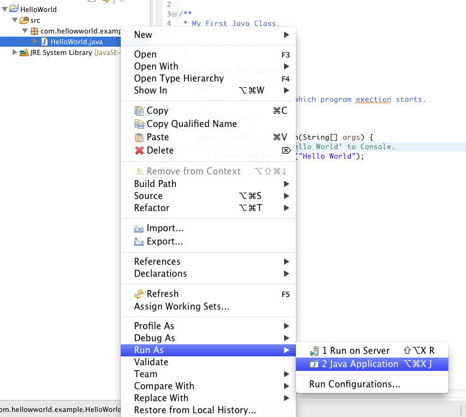Click the Run on Server icon

314,351
